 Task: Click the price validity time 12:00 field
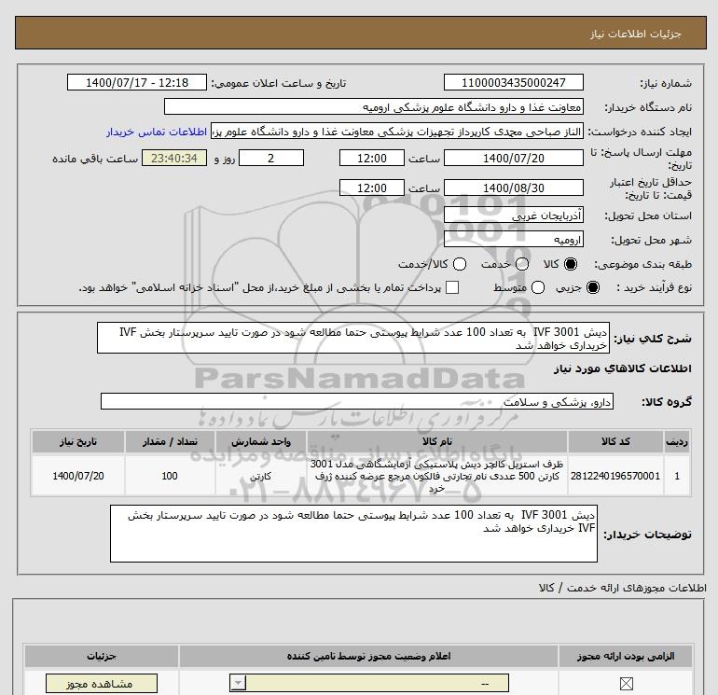point(372,188)
